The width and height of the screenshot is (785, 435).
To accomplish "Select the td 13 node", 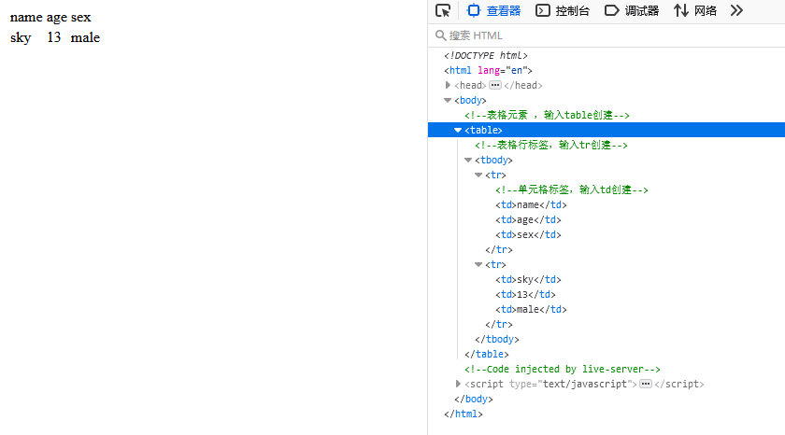I will [x=525, y=294].
